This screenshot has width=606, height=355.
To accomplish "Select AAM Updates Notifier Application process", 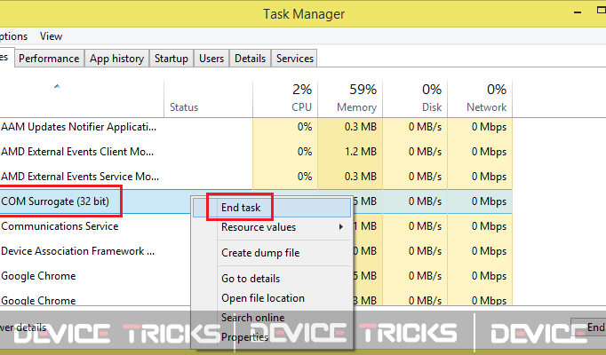I will click(256, 127).
